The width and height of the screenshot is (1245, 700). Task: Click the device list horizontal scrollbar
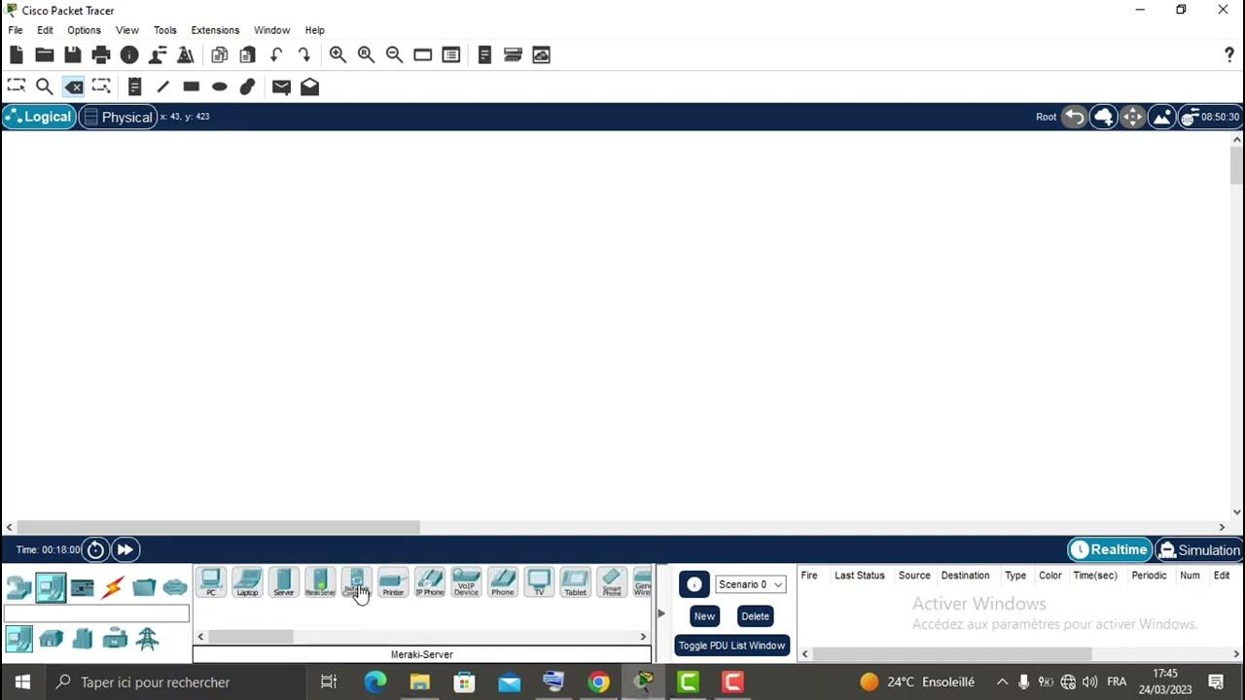(251, 636)
